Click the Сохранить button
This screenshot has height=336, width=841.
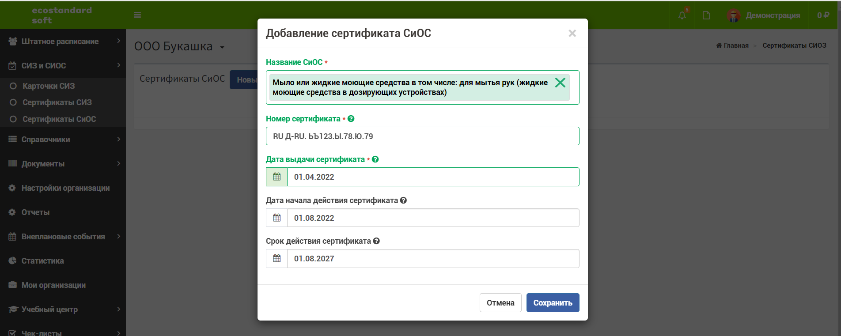tap(553, 303)
